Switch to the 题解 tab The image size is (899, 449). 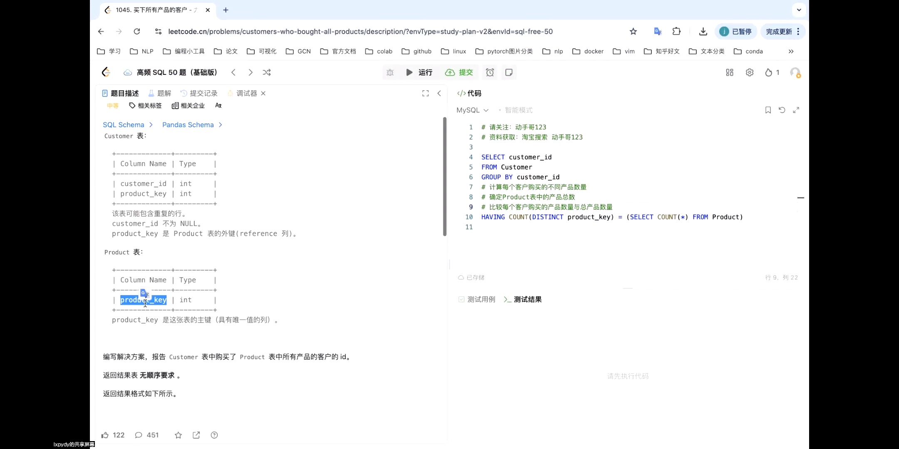pos(164,93)
